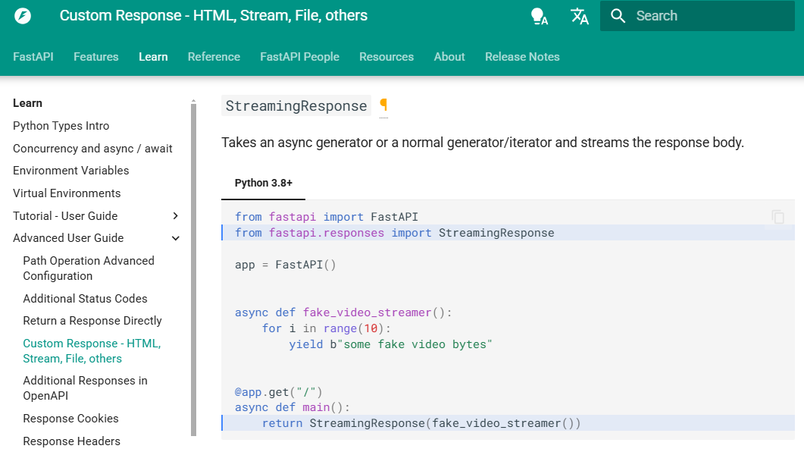This screenshot has width=804, height=452.
Task: Click the '@app.get("/")' decorator line
Action: (278, 393)
